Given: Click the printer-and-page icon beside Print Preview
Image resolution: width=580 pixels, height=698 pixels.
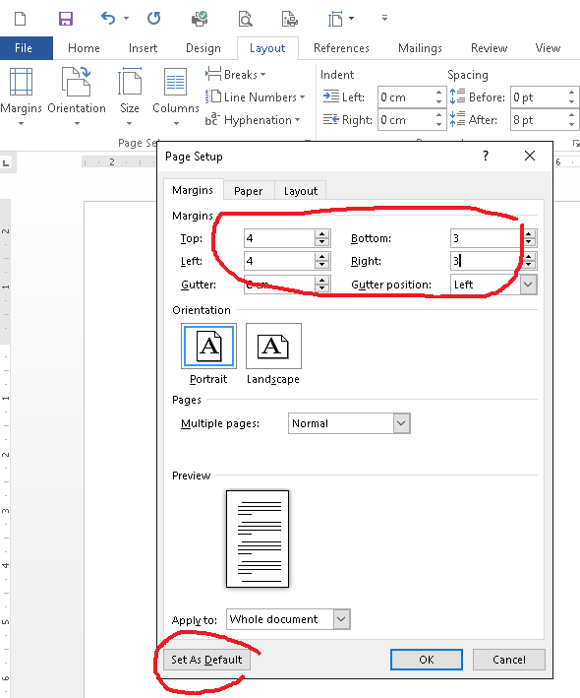Looking at the screenshot, I should pos(290,19).
